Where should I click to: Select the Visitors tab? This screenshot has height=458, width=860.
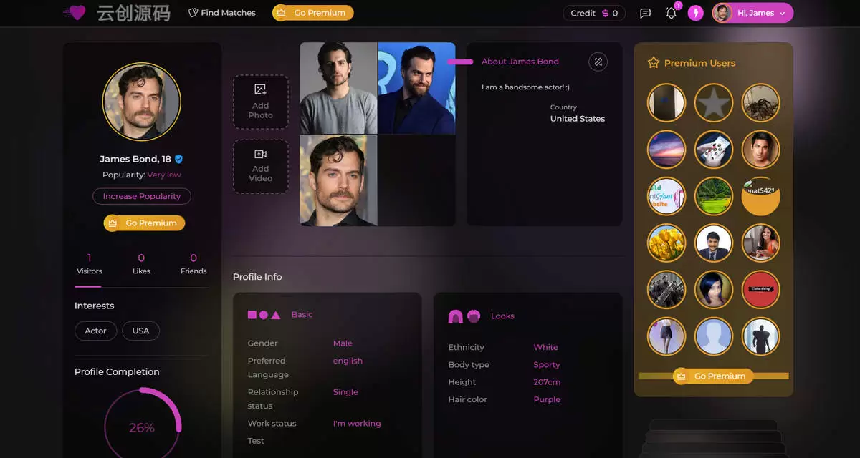coord(90,264)
